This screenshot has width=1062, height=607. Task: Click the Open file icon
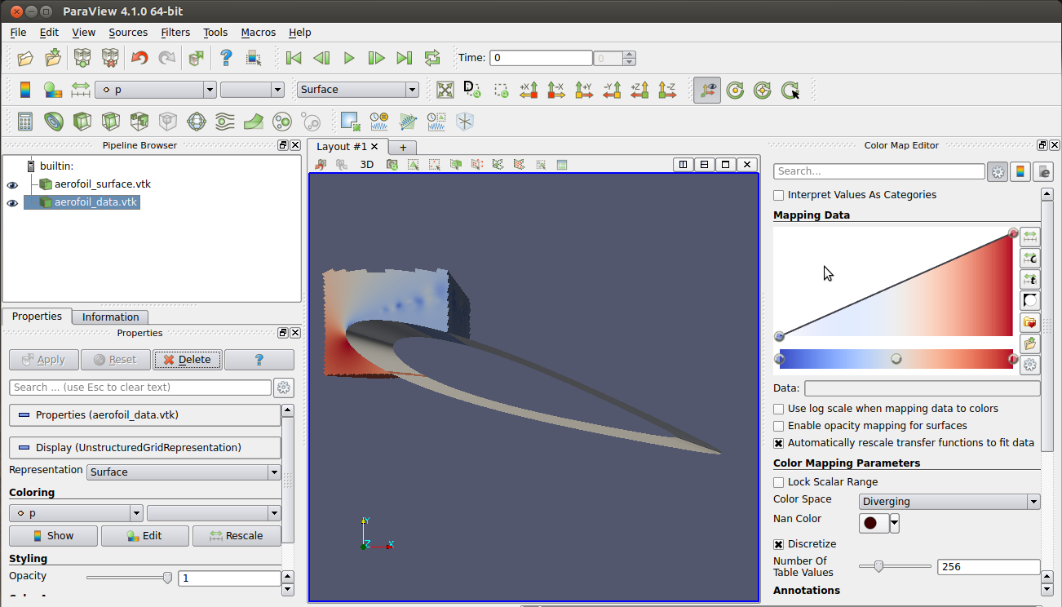click(25, 58)
